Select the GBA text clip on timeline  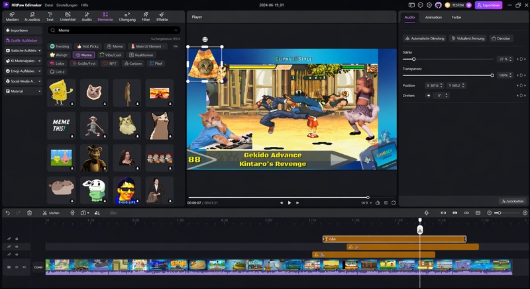(394, 239)
